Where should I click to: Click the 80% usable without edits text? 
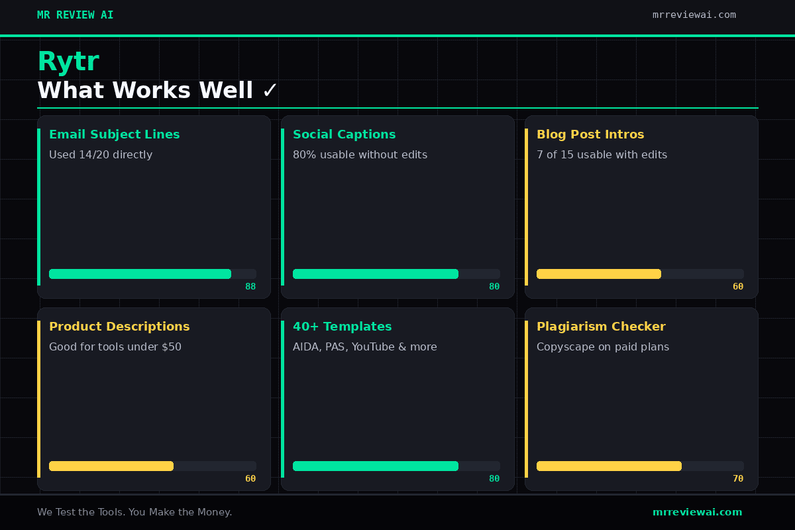(360, 155)
